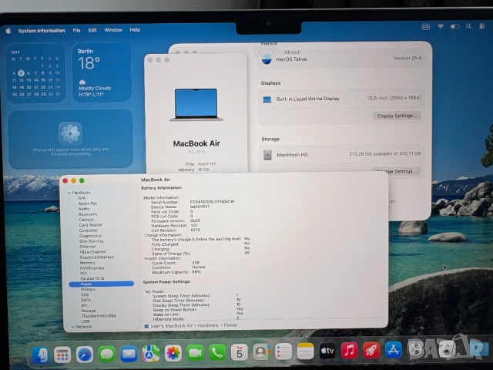Select Ethernet in the Hardware list
The image size is (493, 370).
point(87,247)
